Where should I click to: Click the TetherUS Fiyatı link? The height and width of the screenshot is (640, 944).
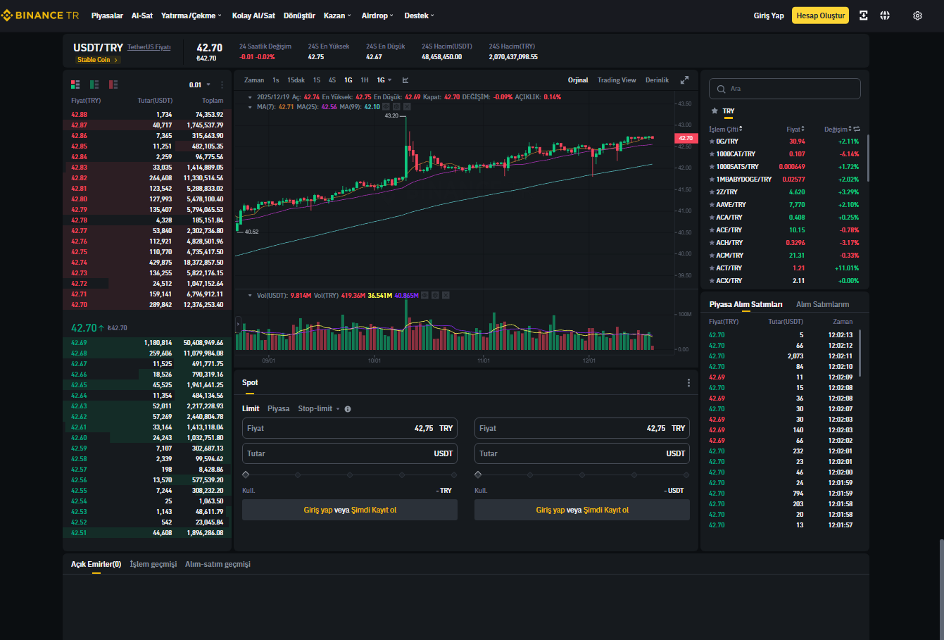[x=149, y=47]
